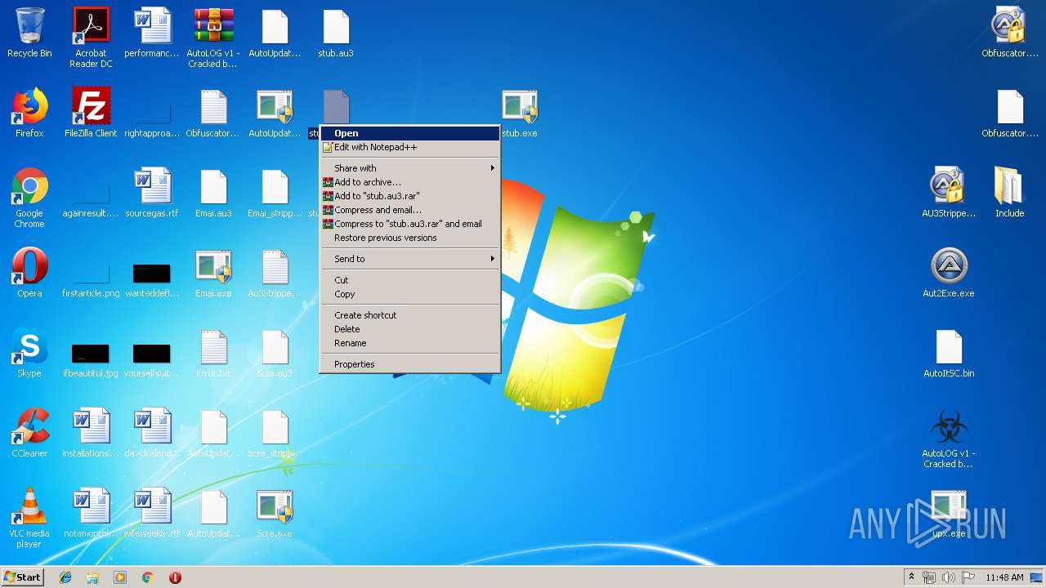1046x588 pixels.
Task: Open the Start menu
Action: [x=22, y=577]
